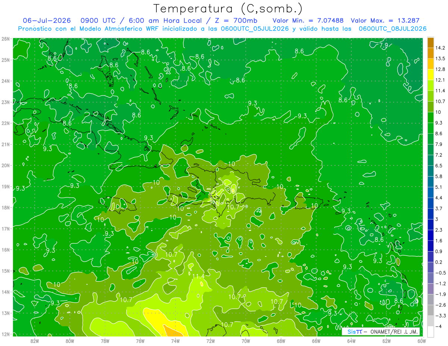Screen dimensions: 448x346
Task: Click the '2.3' value on the color legend
Action: pos(439,230)
